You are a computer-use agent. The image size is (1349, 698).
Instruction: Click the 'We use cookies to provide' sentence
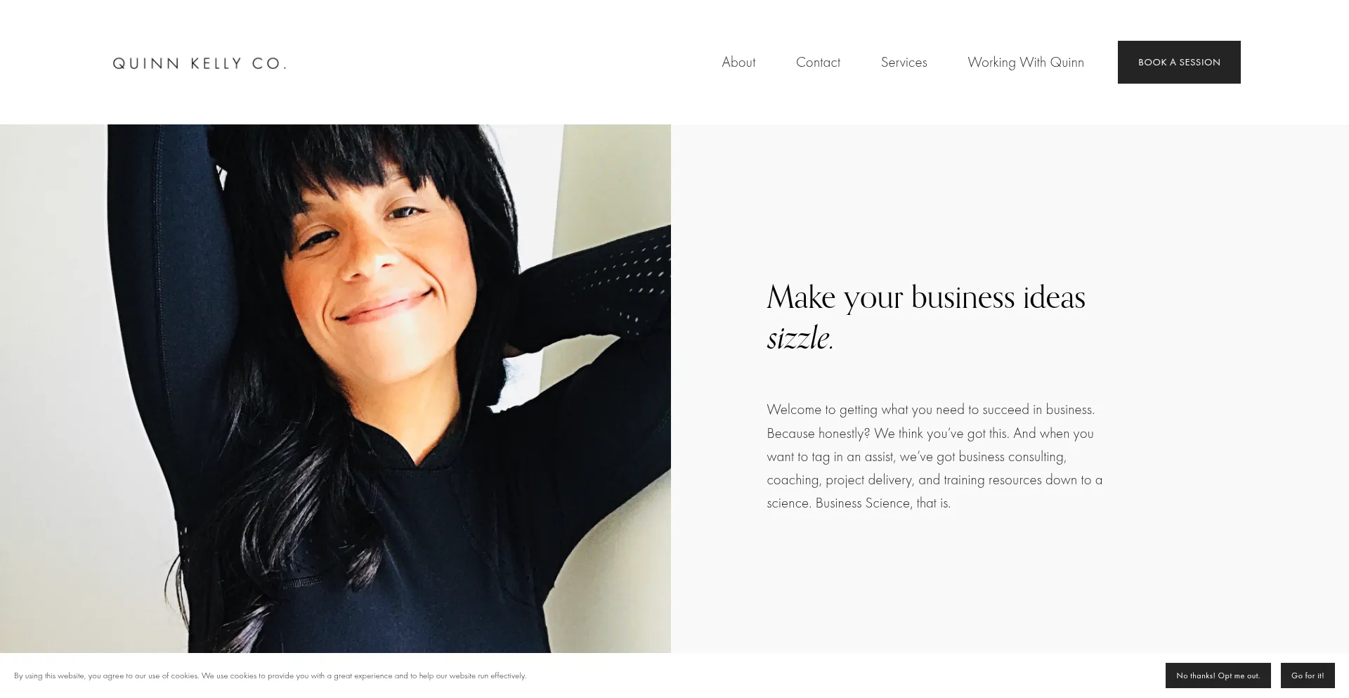[364, 676]
